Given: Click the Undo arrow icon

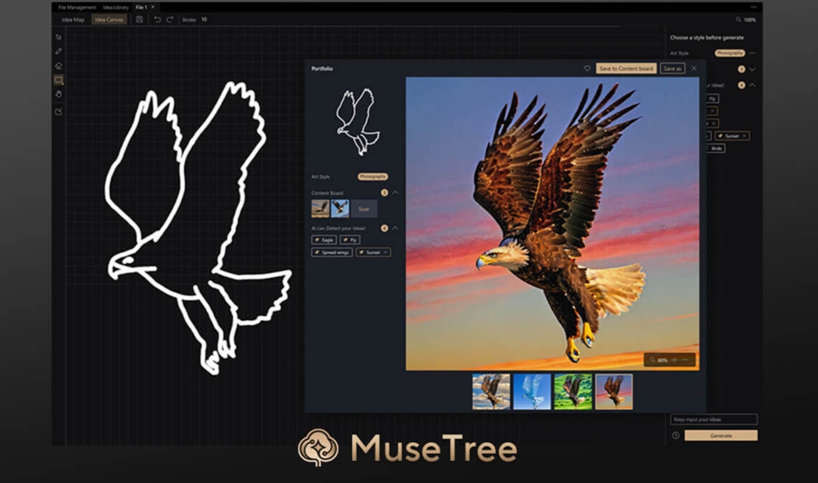Looking at the screenshot, I should point(157,19).
